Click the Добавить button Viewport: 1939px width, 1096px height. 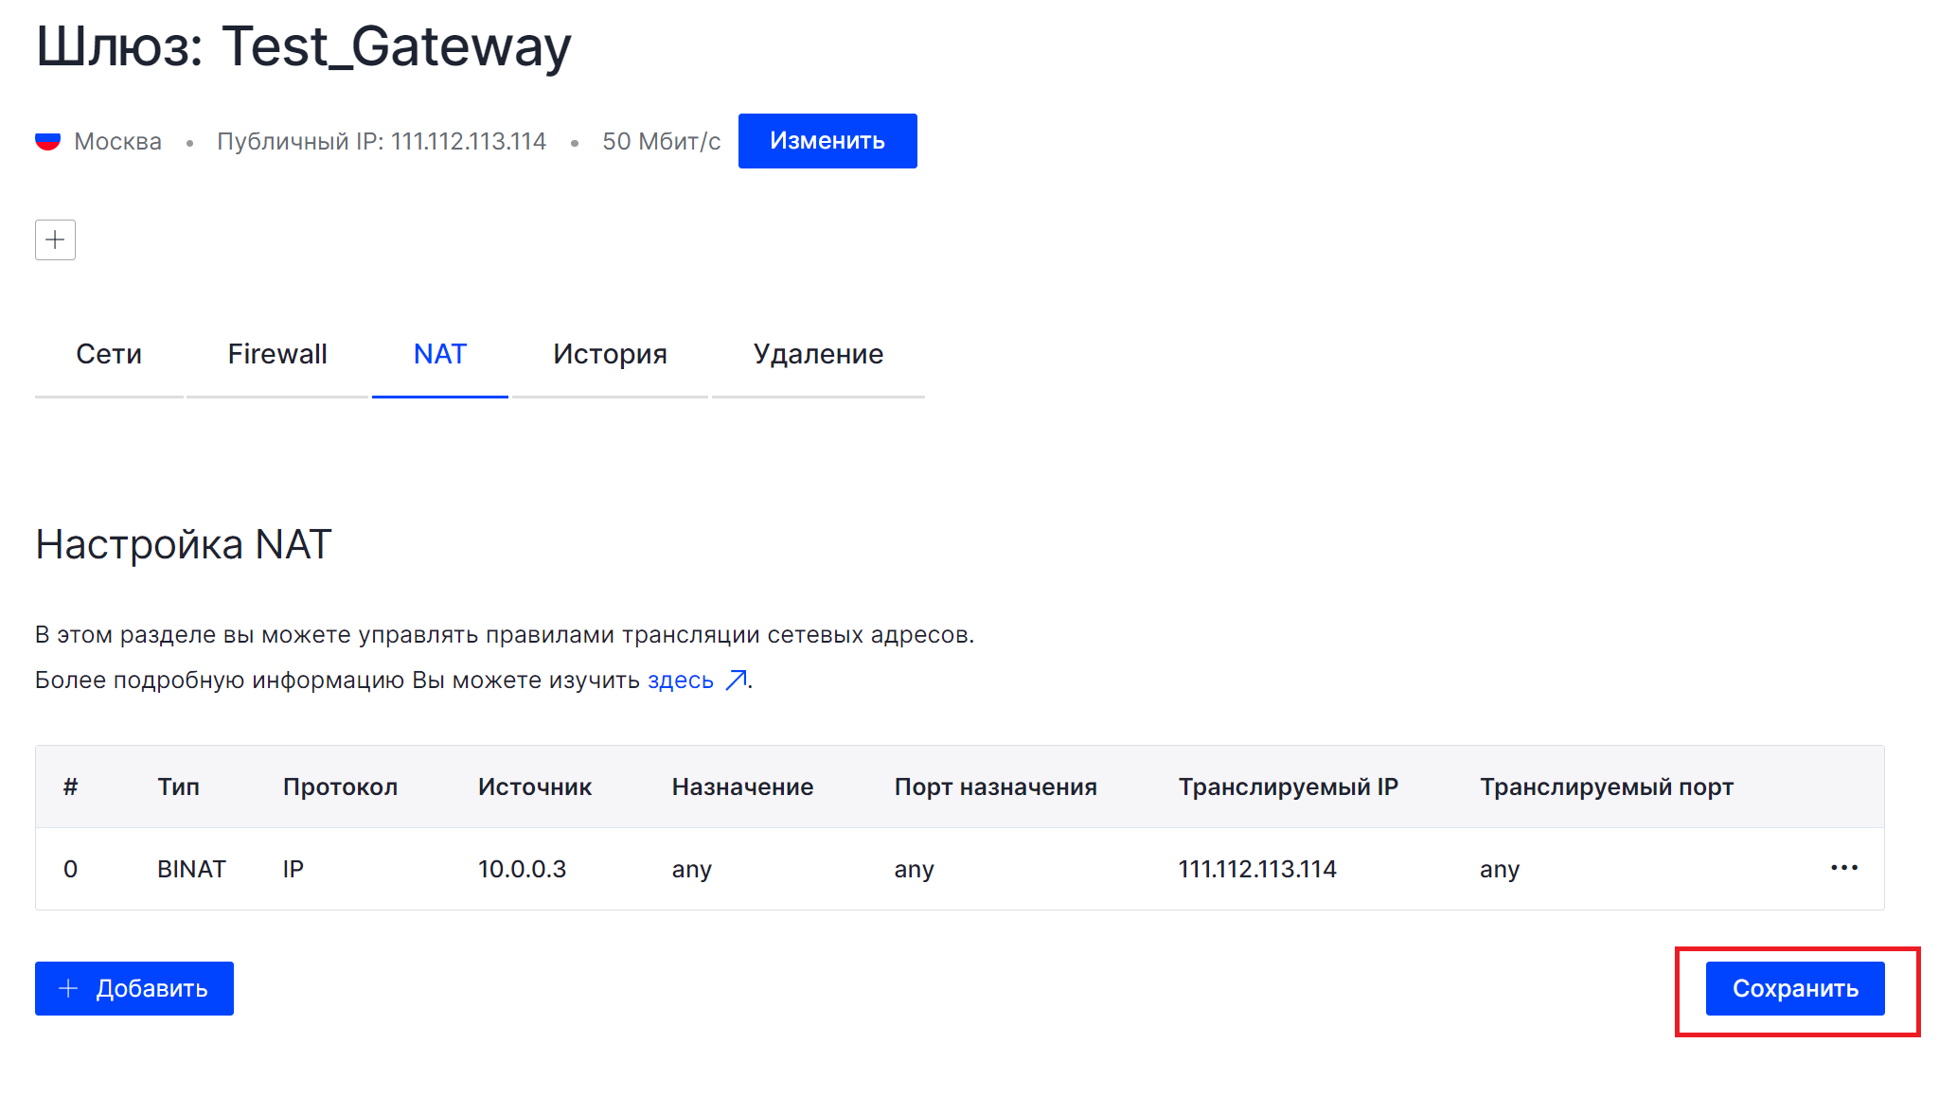pyautogui.click(x=134, y=988)
